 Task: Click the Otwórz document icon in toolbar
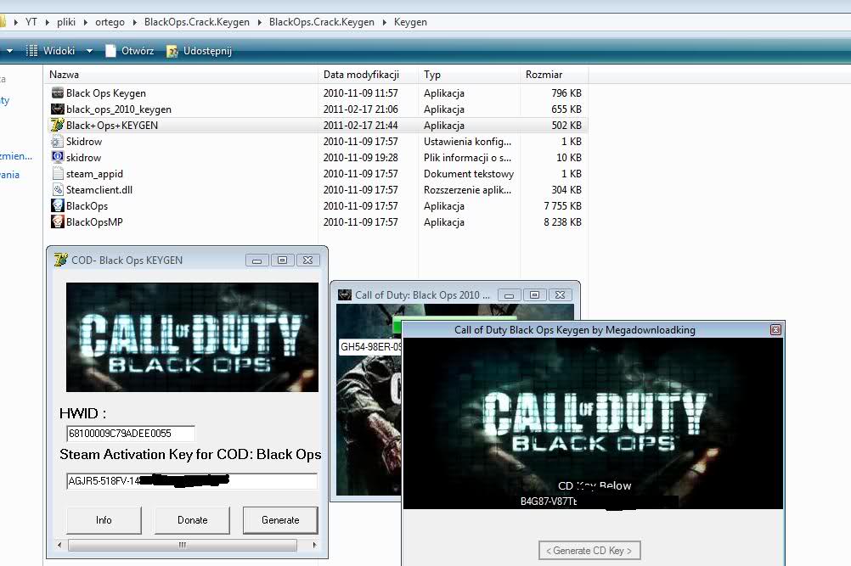[110, 51]
